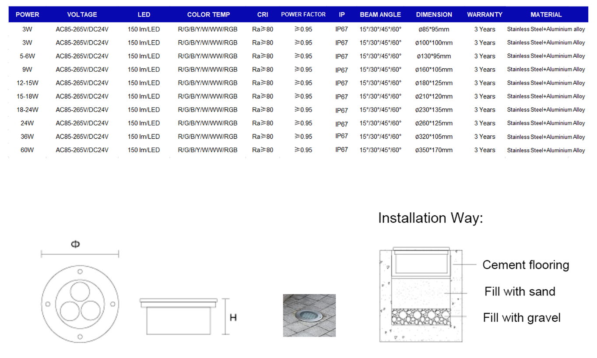This screenshot has height=358, width=597.
Task: Click the H height dimension label
Action: pos(233,317)
